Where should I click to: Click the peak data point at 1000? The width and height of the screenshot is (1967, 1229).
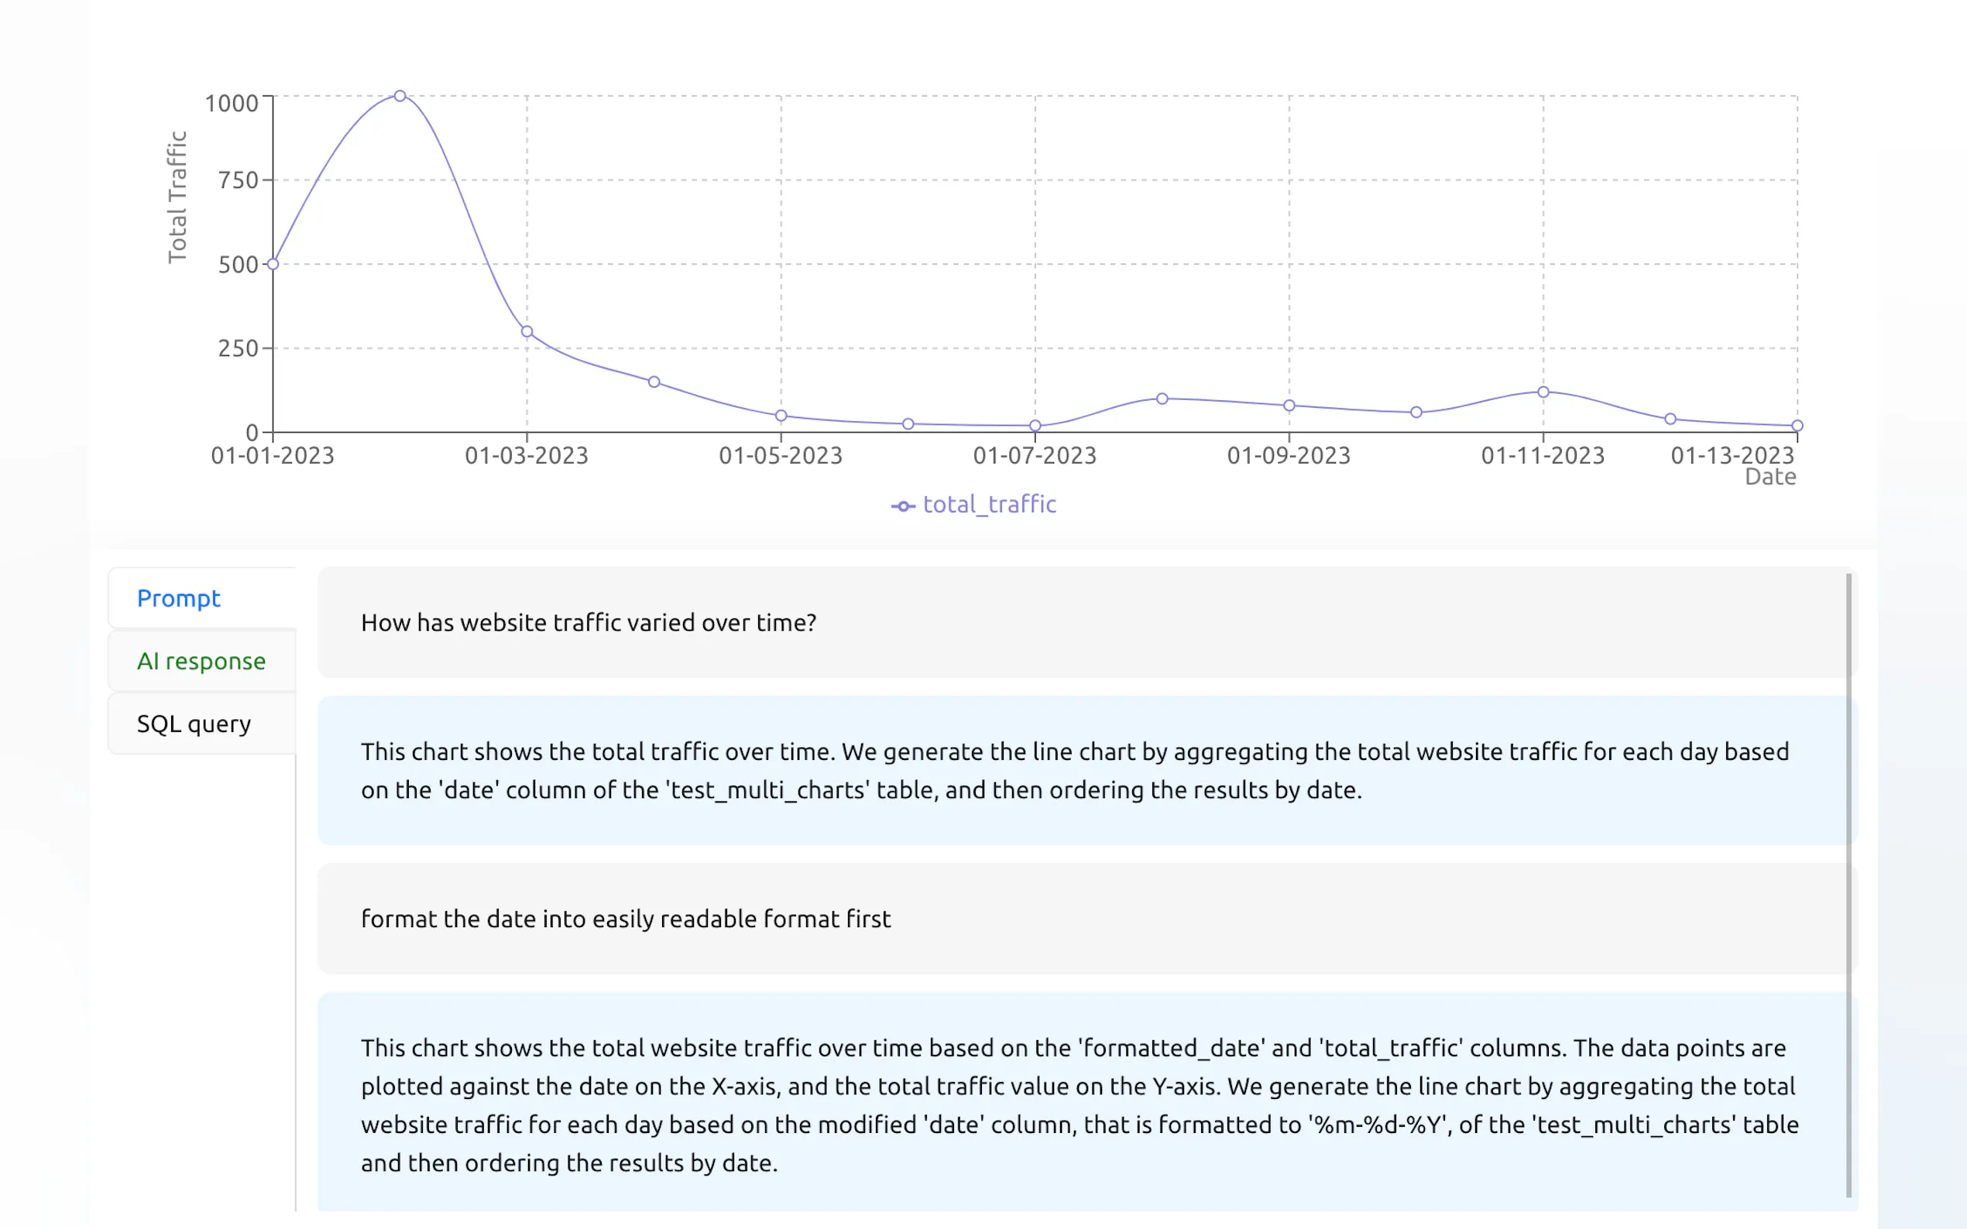point(400,96)
